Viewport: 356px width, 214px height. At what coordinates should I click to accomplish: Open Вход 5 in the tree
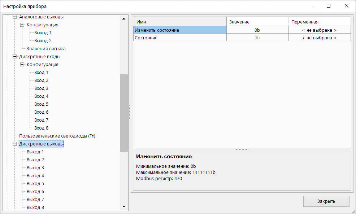coord(41,104)
